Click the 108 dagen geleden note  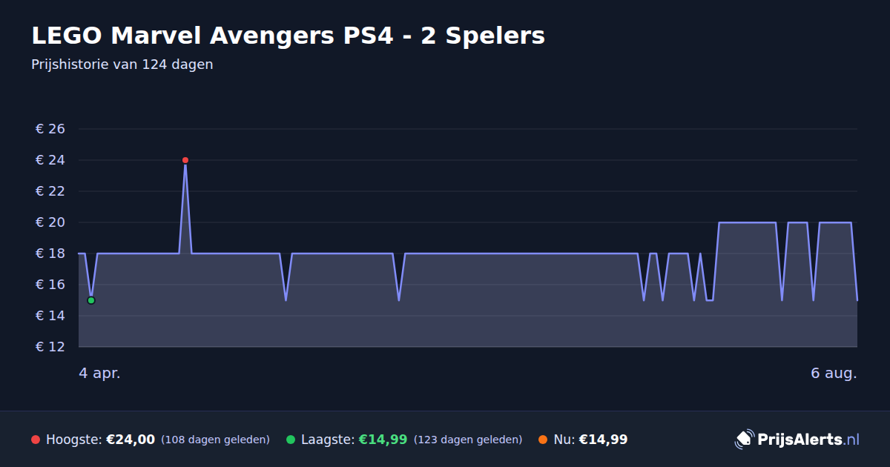pyautogui.click(x=215, y=440)
